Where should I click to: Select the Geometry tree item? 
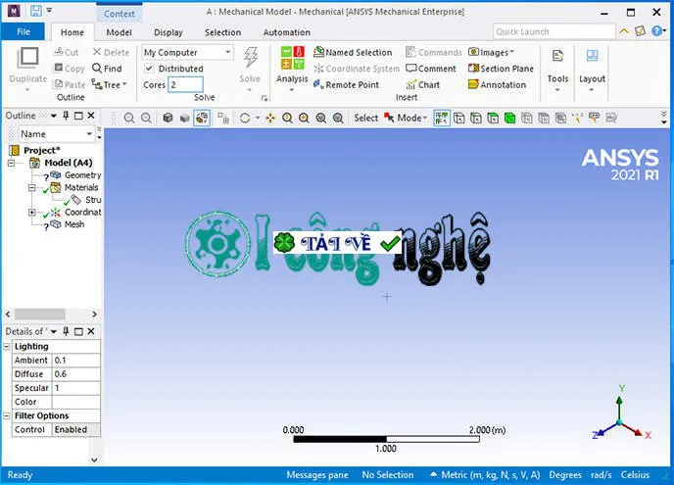82,175
